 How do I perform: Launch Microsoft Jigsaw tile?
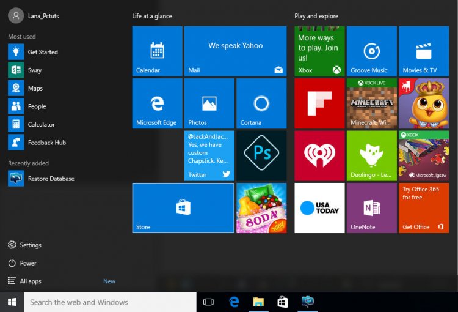[424, 156]
